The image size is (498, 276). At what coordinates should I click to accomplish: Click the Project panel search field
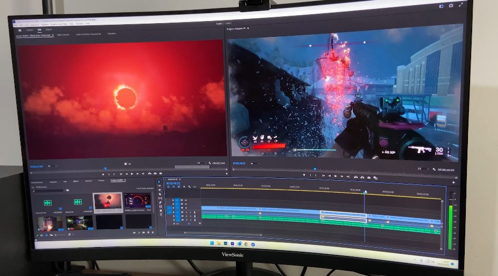coord(49,190)
